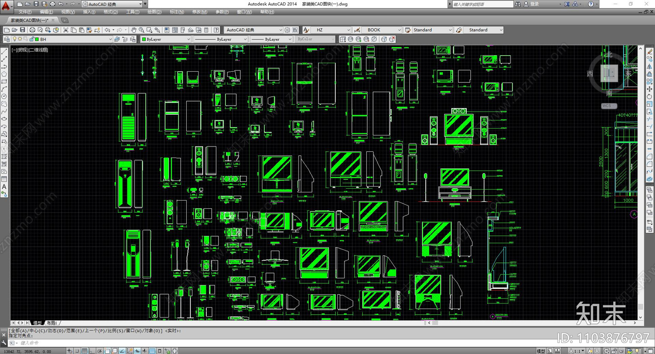Open the Layer Properties Manager icon

[7, 39]
